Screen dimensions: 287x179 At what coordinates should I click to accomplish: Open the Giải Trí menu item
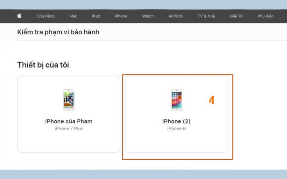tap(236, 16)
